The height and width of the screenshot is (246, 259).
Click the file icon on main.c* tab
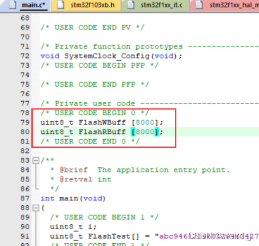coord(13,5)
